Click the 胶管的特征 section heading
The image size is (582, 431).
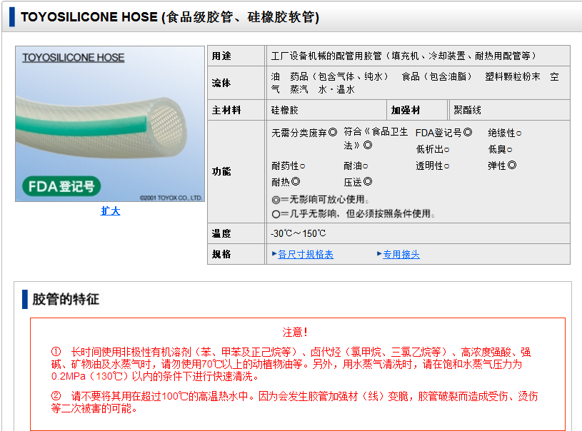tap(66, 299)
